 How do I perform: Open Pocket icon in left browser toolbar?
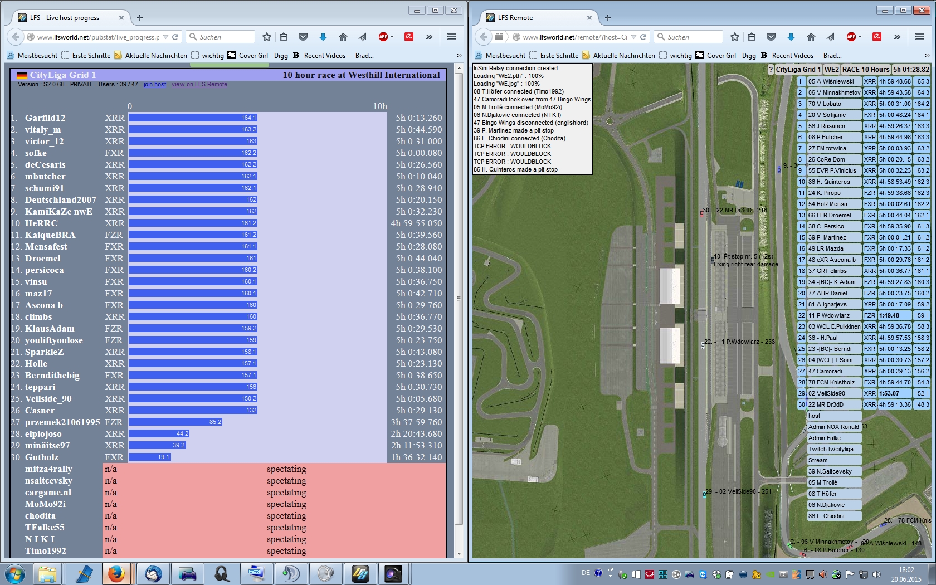coord(303,37)
